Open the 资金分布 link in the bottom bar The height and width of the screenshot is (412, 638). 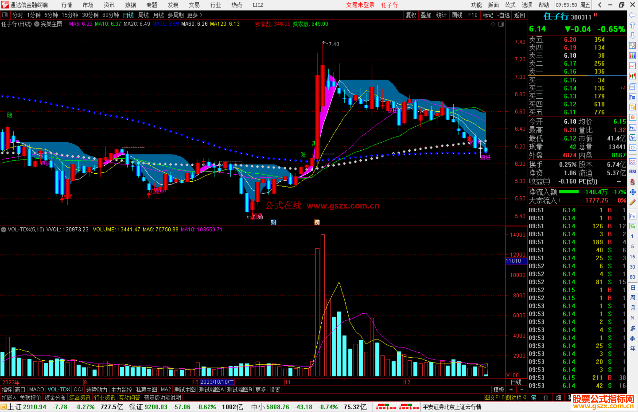click(55, 398)
